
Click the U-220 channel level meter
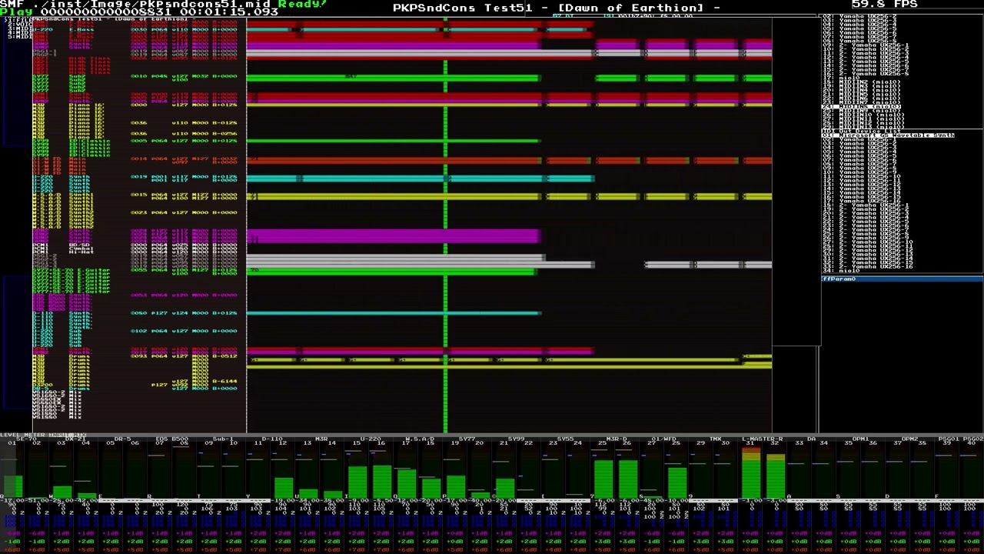pyautogui.click(x=370, y=471)
